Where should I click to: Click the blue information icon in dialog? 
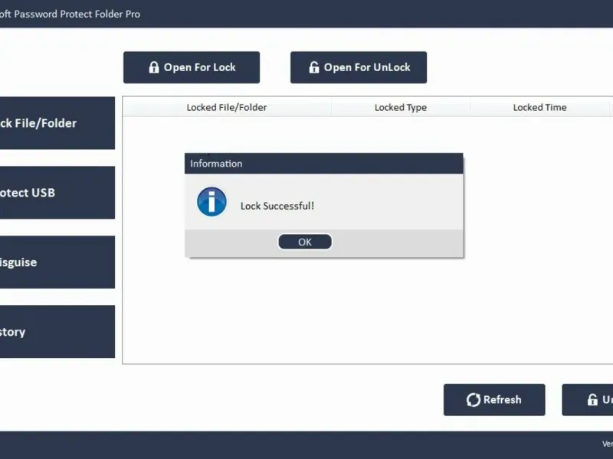[x=211, y=202]
